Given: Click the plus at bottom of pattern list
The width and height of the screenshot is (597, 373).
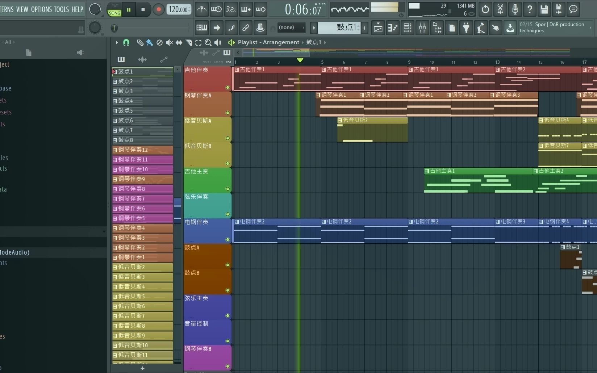Looking at the screenshot, I should [x=142, y=368].
